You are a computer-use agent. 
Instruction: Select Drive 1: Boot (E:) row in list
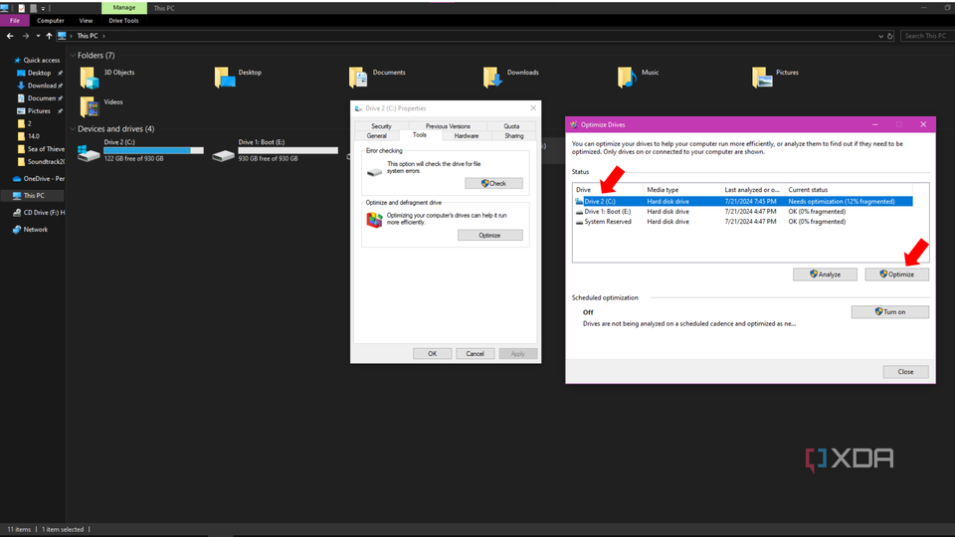point(743,212)
